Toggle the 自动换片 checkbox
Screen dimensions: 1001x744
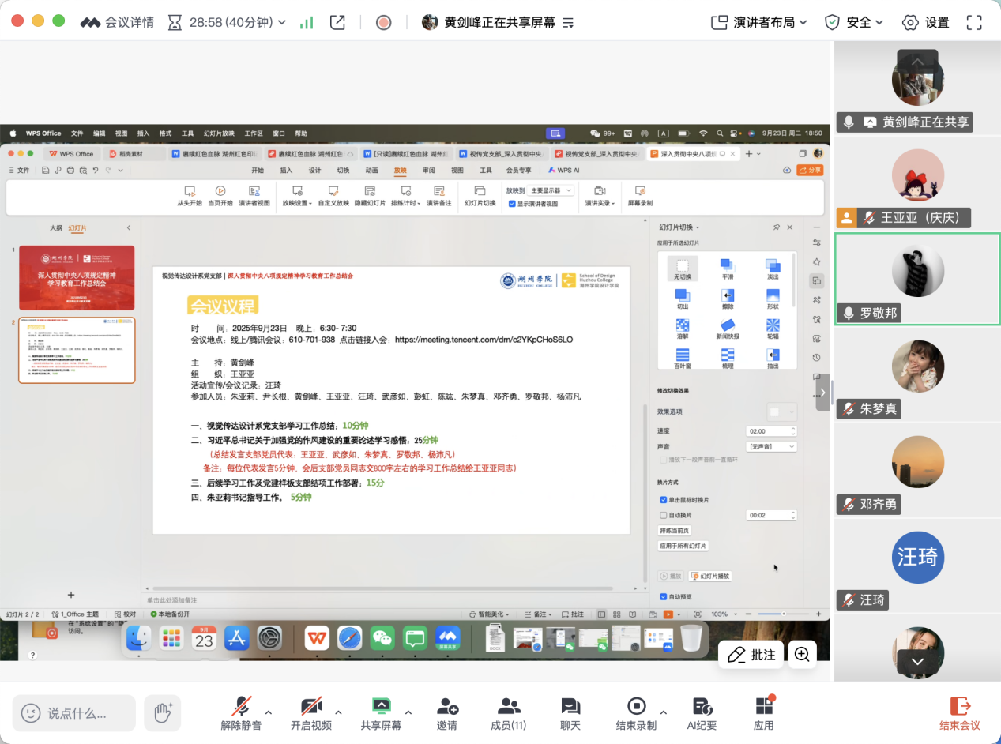click(x=664, y=515)
